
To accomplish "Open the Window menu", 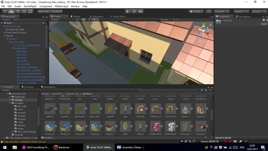I will [x=75, y=6].
